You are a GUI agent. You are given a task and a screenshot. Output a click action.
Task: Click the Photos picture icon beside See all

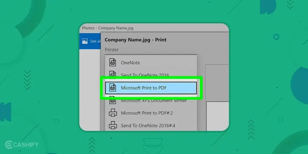tap(85, 41)
